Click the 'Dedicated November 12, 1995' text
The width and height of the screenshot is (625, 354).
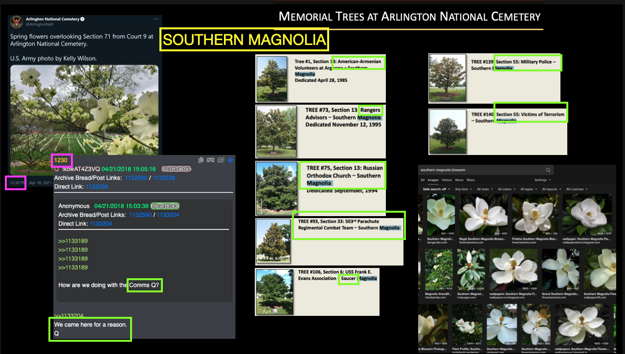click(343, 125)
